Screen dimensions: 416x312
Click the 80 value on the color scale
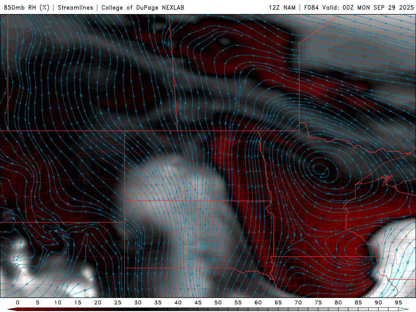click(x=338, y=303)
